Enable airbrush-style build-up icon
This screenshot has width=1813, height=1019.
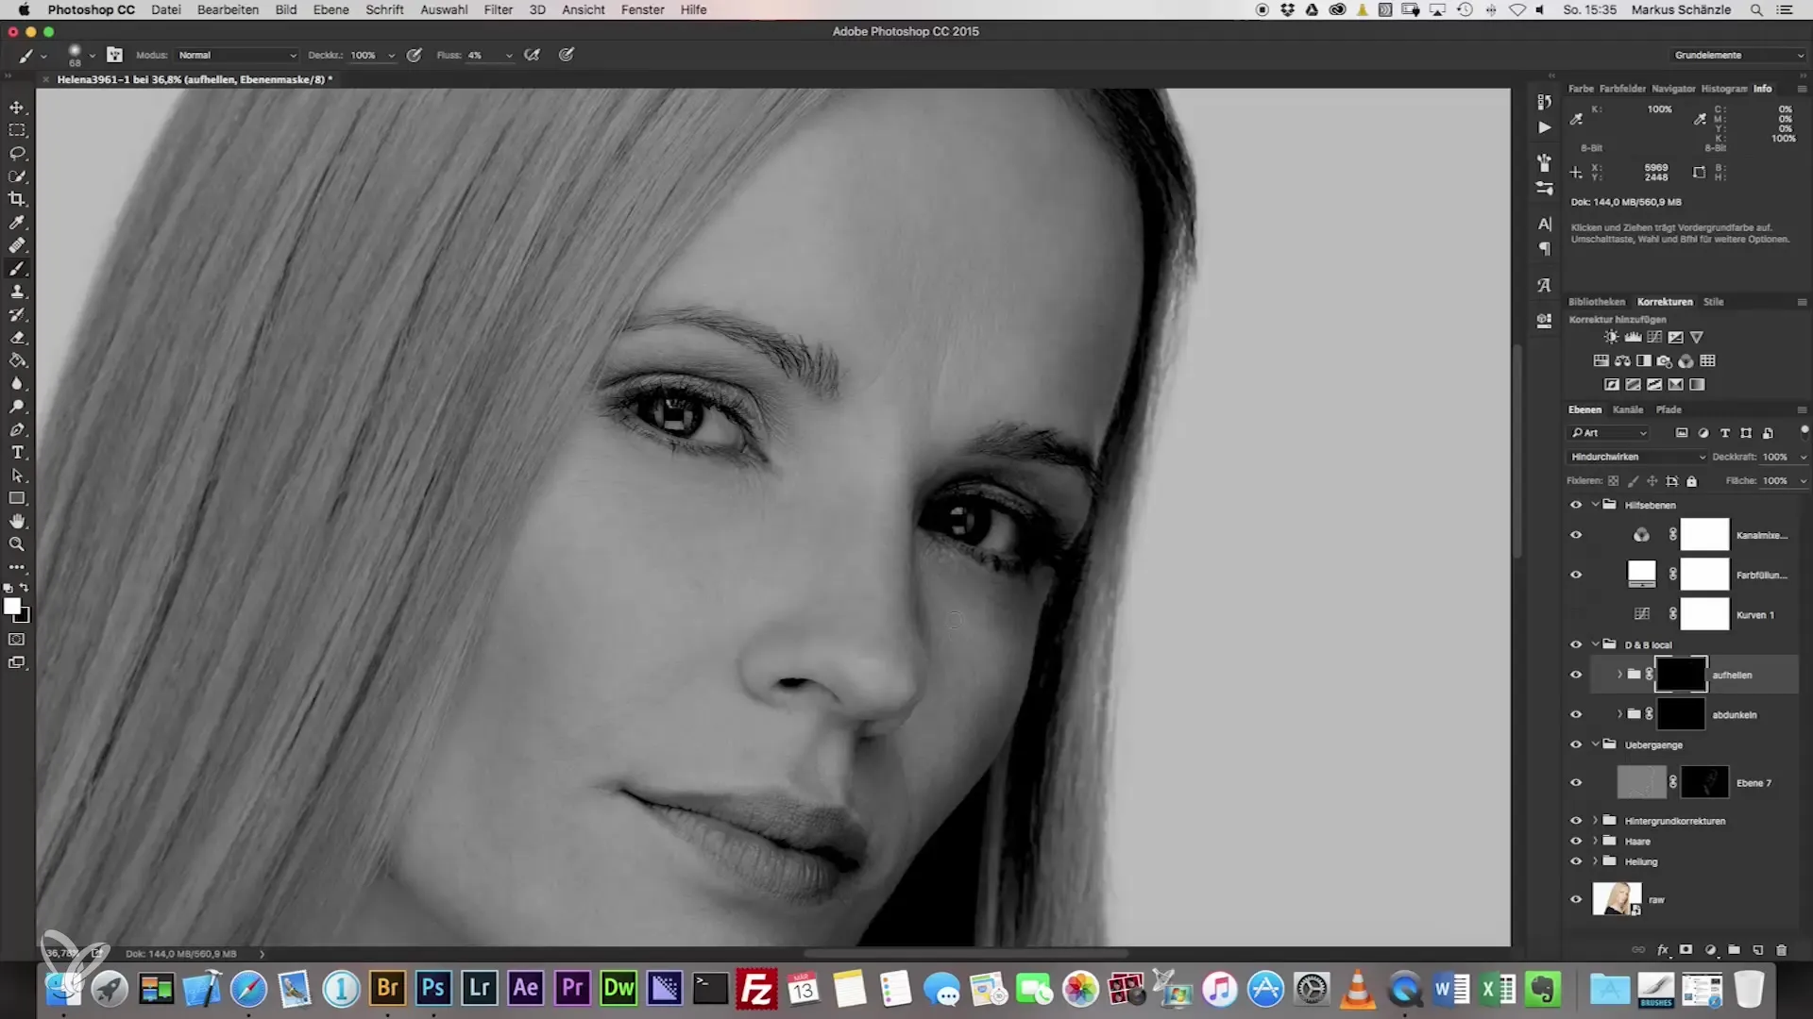click(533, 55)
